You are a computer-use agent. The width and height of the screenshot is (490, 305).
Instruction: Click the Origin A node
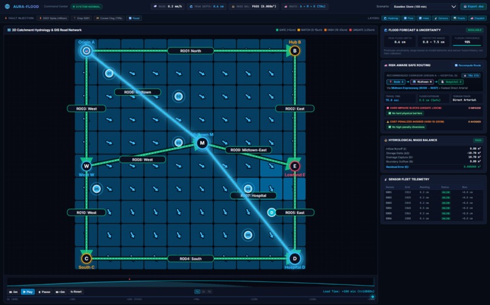(x=86, y=51)
